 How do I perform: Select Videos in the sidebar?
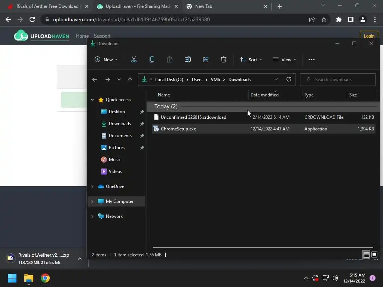pyautogui.click(x=115, y=171)
